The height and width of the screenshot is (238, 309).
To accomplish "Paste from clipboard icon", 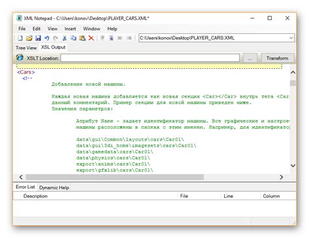I will (82, 38).
